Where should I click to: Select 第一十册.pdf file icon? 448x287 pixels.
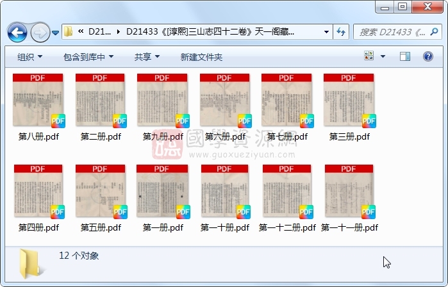[225, 192]
